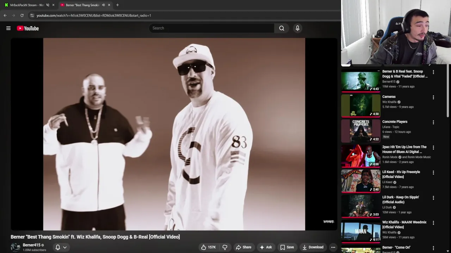Close the MrBackPackN Stream tab
Screen dimensions: 451x253
tap(53, 5)
